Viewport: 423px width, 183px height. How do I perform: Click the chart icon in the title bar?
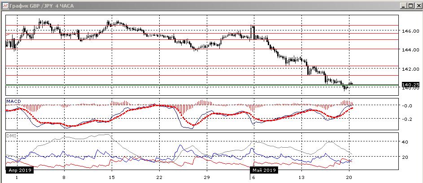point(5,6)
